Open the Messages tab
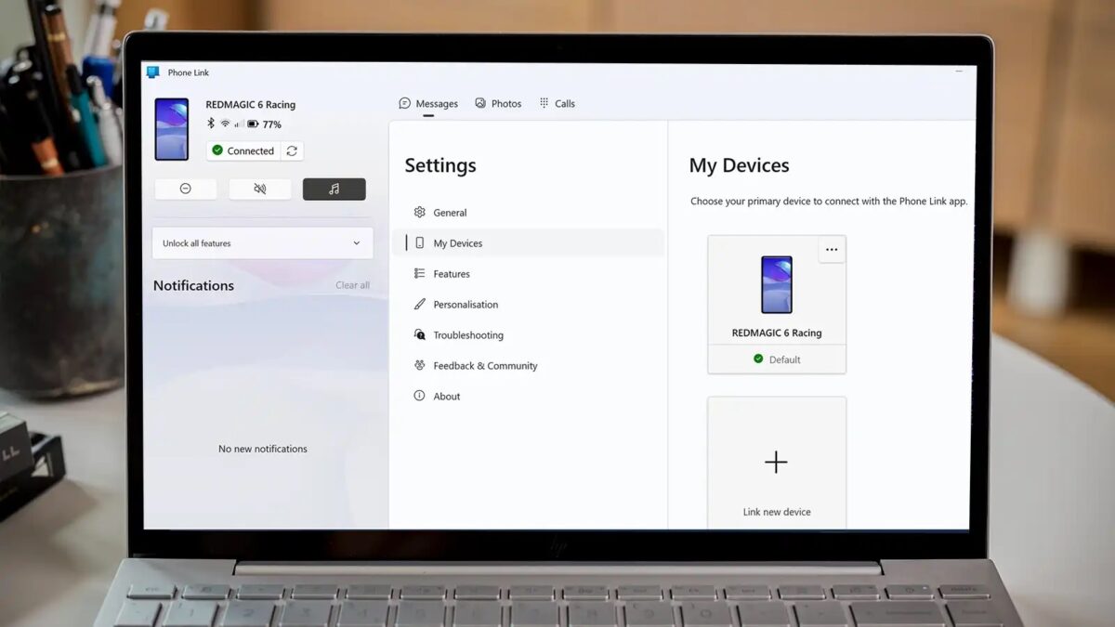 coord(428,103)
